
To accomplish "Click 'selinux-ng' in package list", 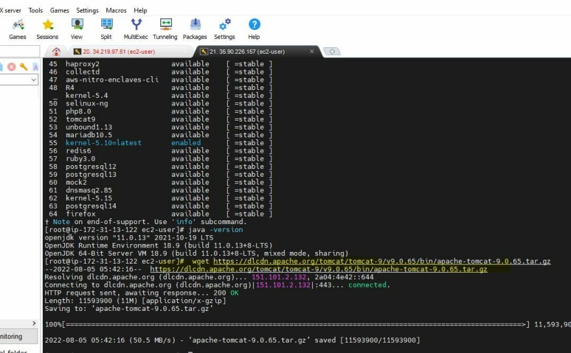I will click(x=87, y=104).
